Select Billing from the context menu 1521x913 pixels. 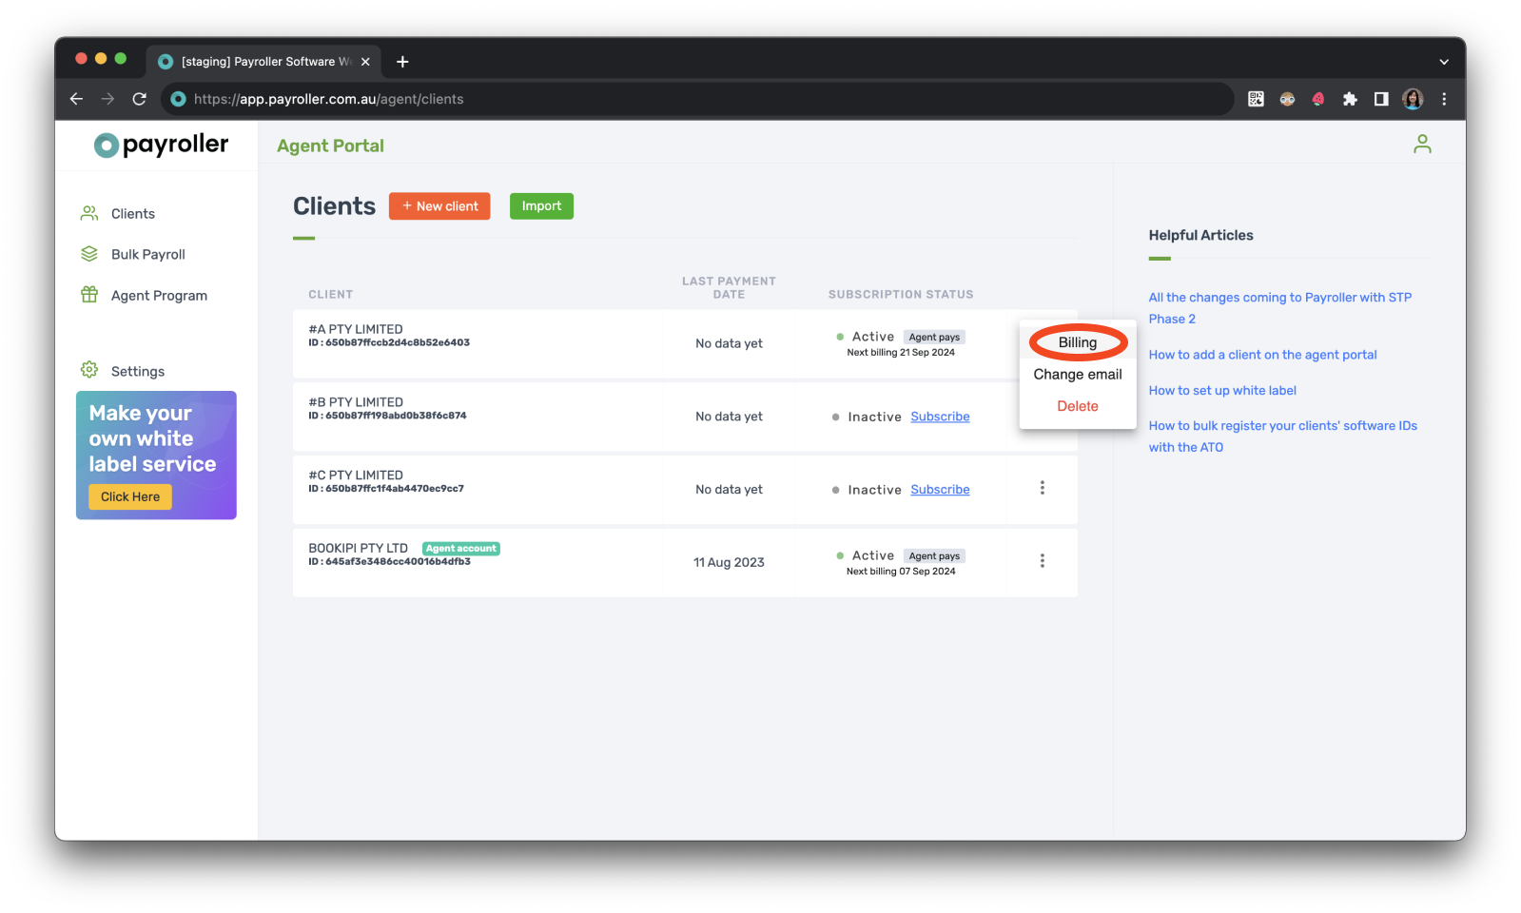(x=1077, y=342)
